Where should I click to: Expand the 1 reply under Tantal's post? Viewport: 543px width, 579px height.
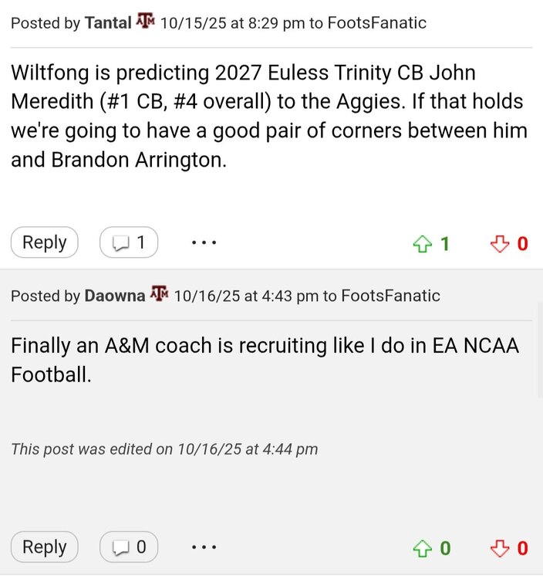click(129, 242)
